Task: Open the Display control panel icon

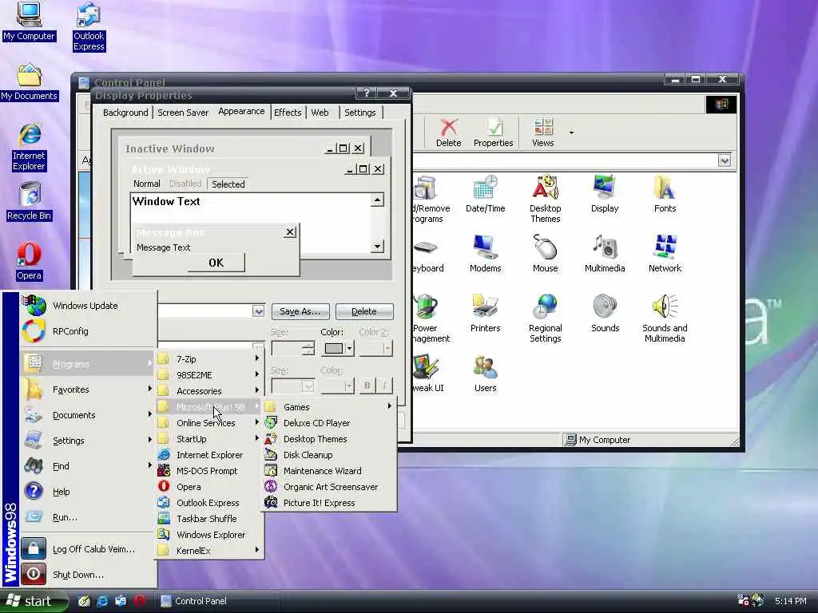Action: click(605, 194)
